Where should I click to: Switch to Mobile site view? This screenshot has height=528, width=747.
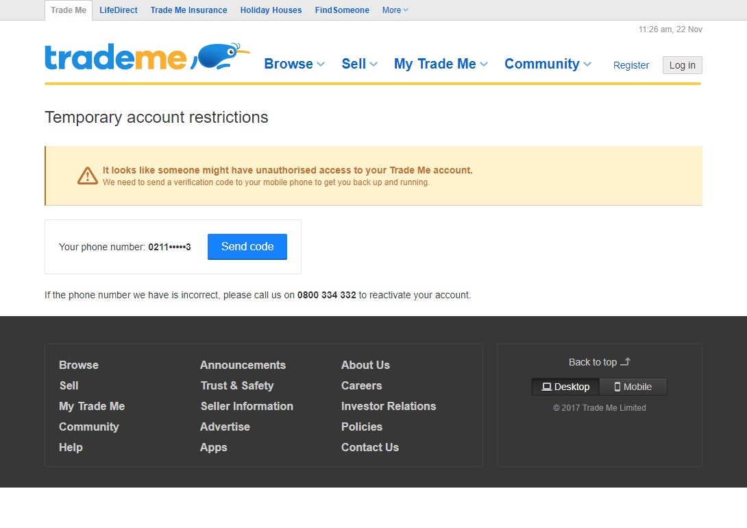pyautogui.click(x=633, y=387)
